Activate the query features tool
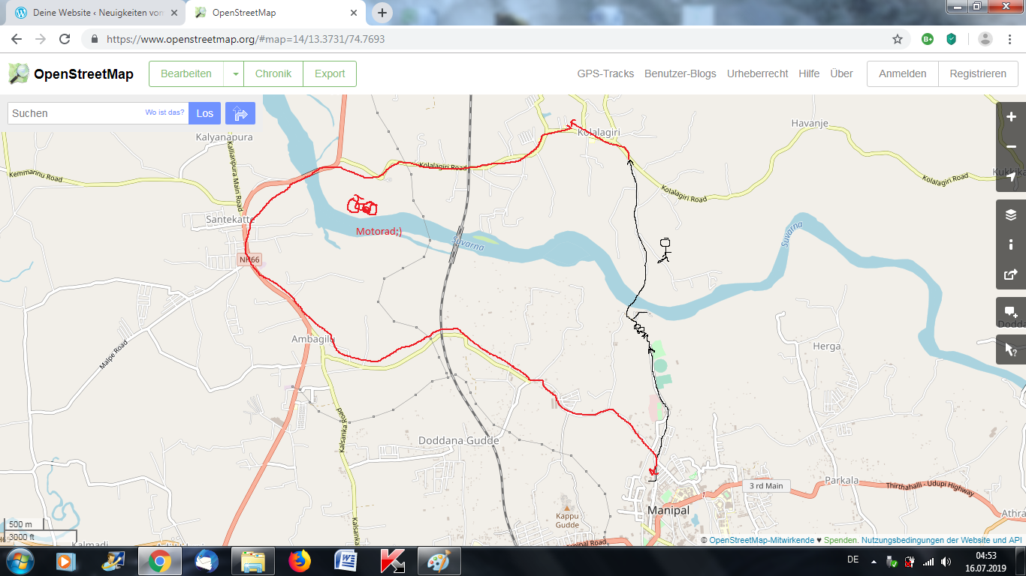The width and height of the screenshot is (1026, 576). tap(1011, 349)
